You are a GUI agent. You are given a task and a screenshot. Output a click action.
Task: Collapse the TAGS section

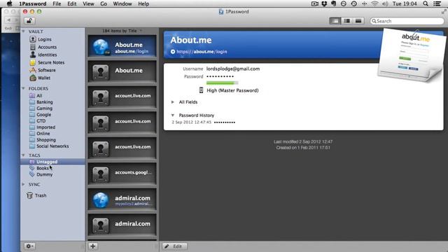23,155
